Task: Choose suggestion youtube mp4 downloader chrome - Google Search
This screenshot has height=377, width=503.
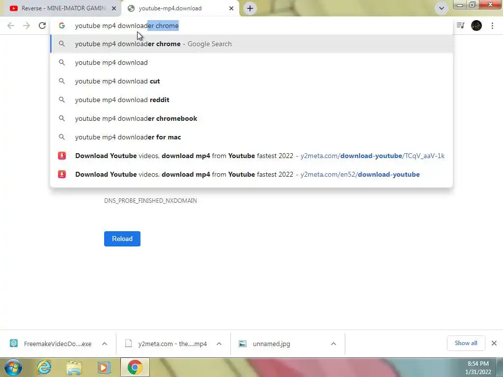Action: pyautogui.click(x=251, y=44)
